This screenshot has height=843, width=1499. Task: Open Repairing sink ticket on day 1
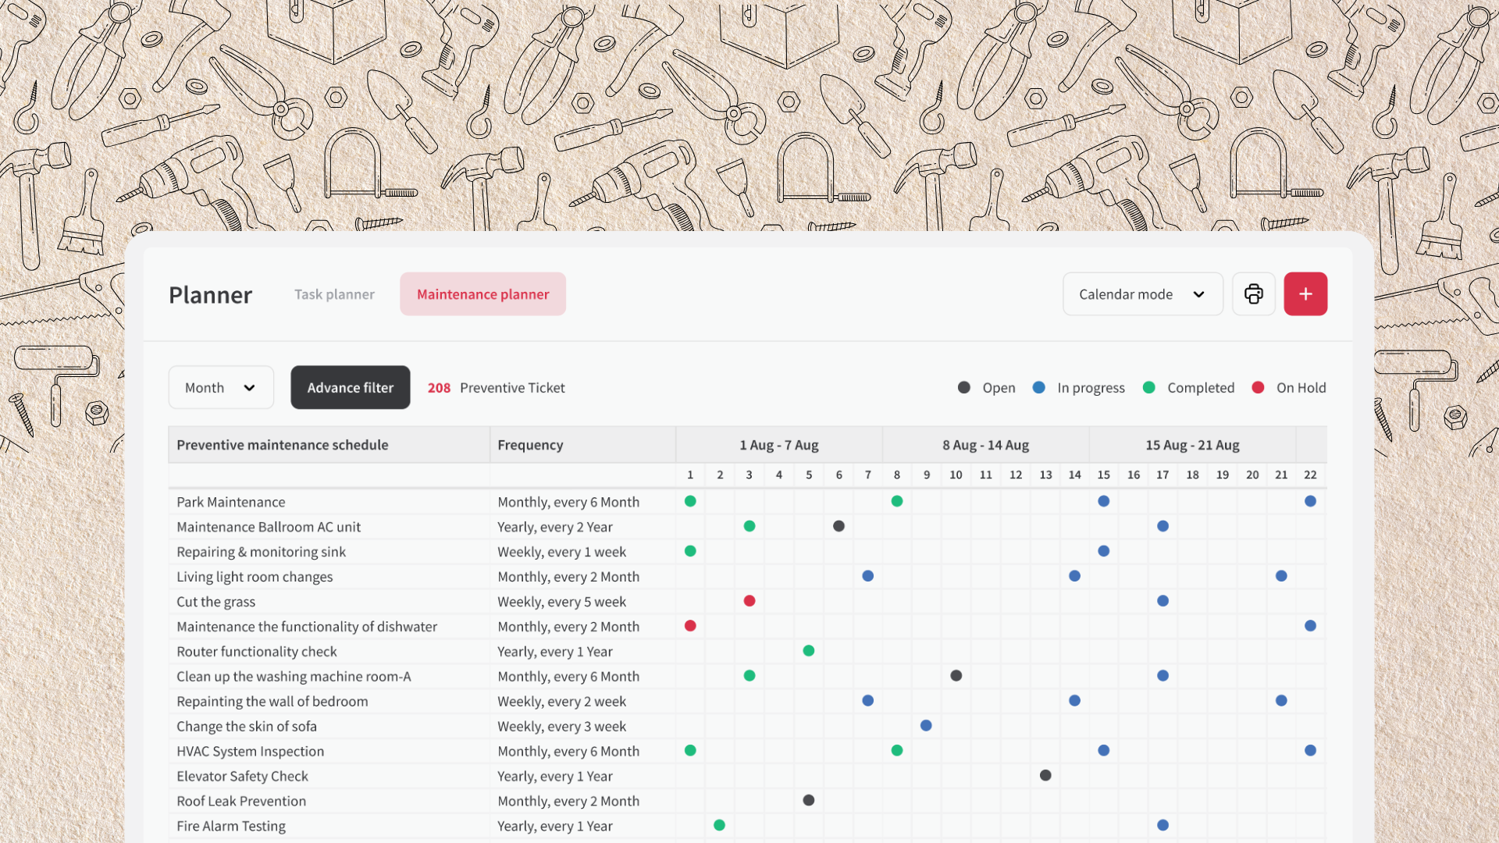coord(690,551)
